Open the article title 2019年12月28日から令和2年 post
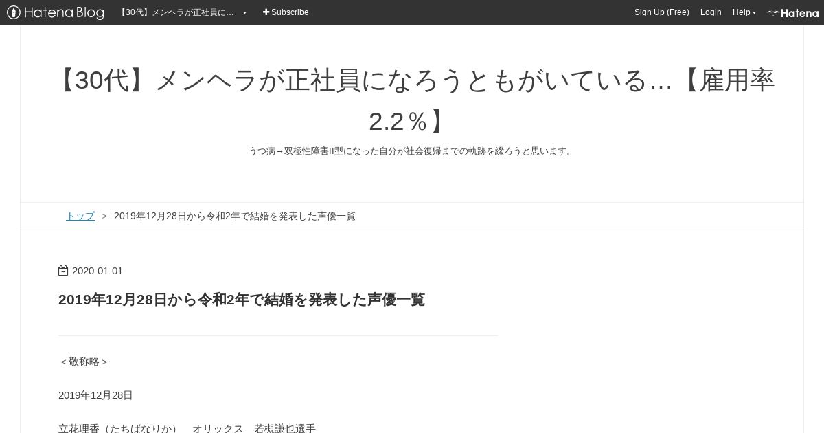The width and height of the screenshot is (824, 433). click(x=242, y=300)
